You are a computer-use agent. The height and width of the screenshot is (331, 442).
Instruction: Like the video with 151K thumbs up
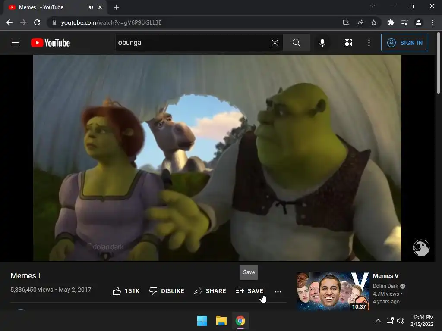126,291
